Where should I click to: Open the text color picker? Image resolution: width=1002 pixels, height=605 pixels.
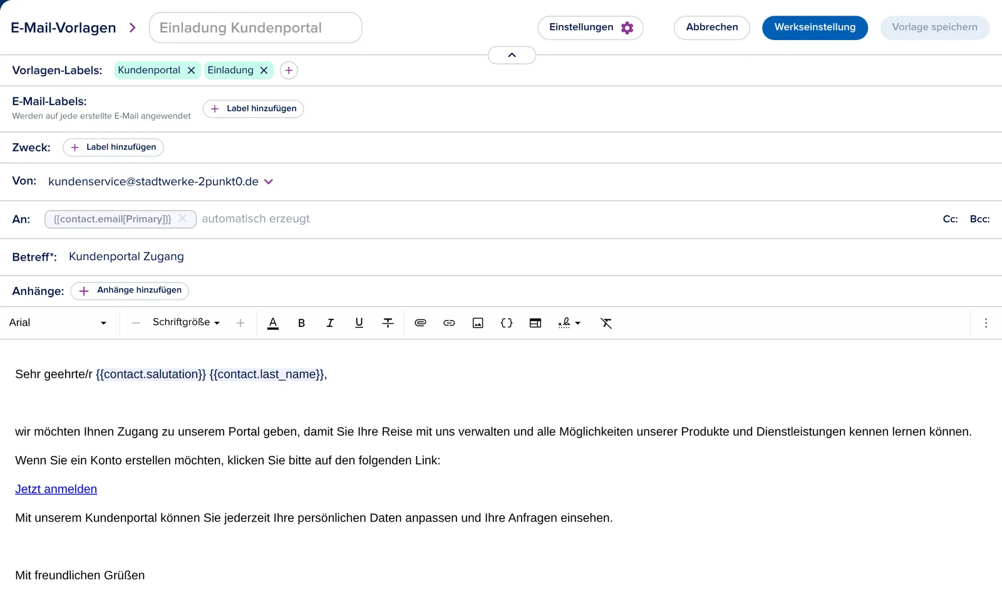tap(273, 323)
